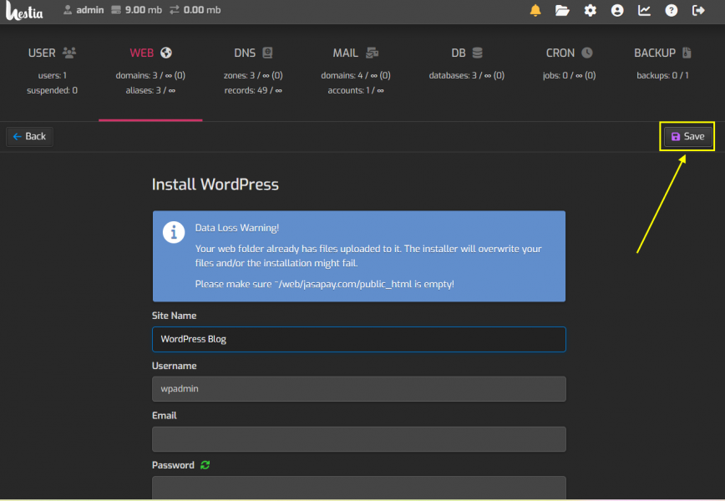Open server settings gear icon
This screenshot has width=725, height=501.
pyautogui.click(x=590, y=10)
